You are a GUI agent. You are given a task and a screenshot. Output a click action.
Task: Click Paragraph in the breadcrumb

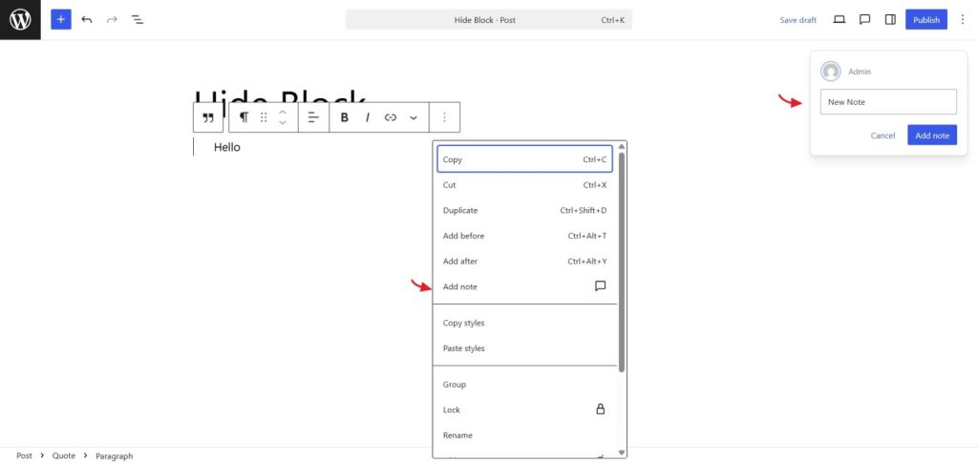tap(115, 455)
